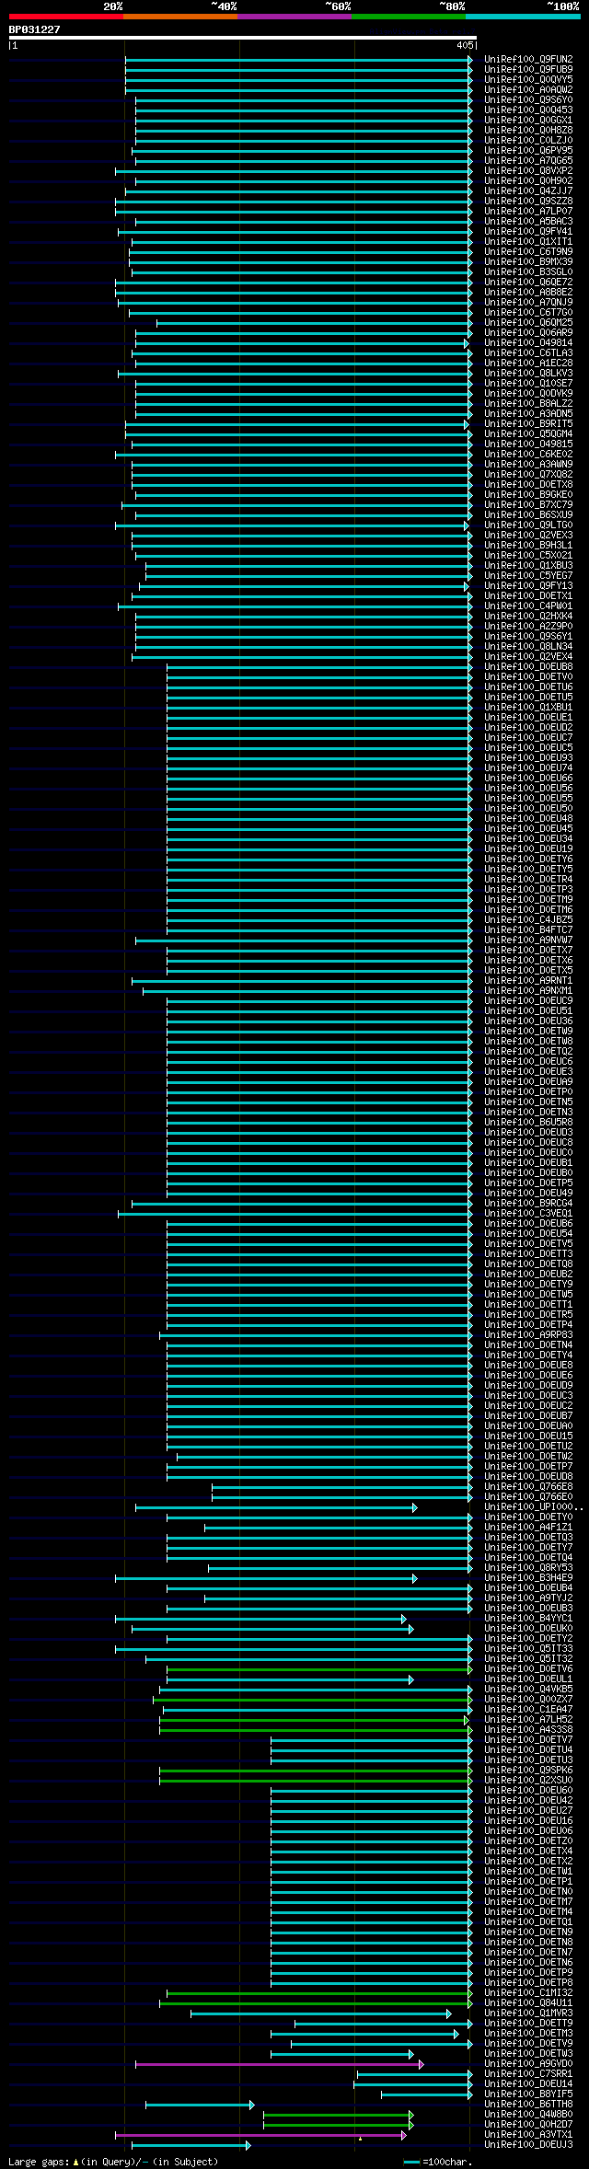The width and height of the screenshot is (589, 2169).
Task: Select hit UniRef100_Q1XIT1
Action: tap(528, 242)
